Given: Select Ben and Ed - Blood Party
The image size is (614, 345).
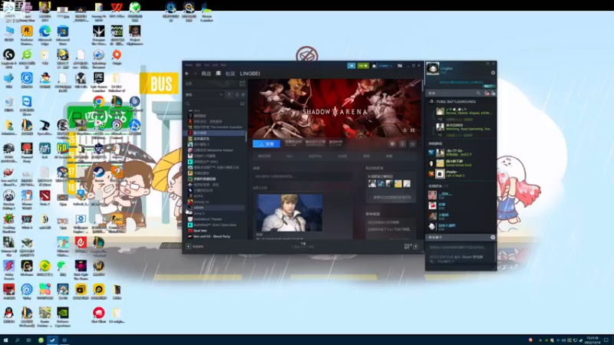Looking at the screenshot, I should [x=215, y=237].
